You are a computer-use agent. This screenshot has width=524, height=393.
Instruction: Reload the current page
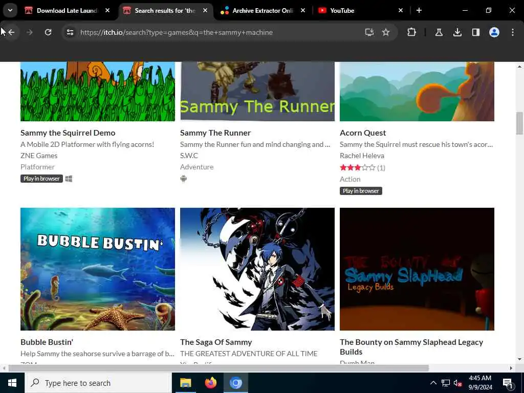(48, 32)
